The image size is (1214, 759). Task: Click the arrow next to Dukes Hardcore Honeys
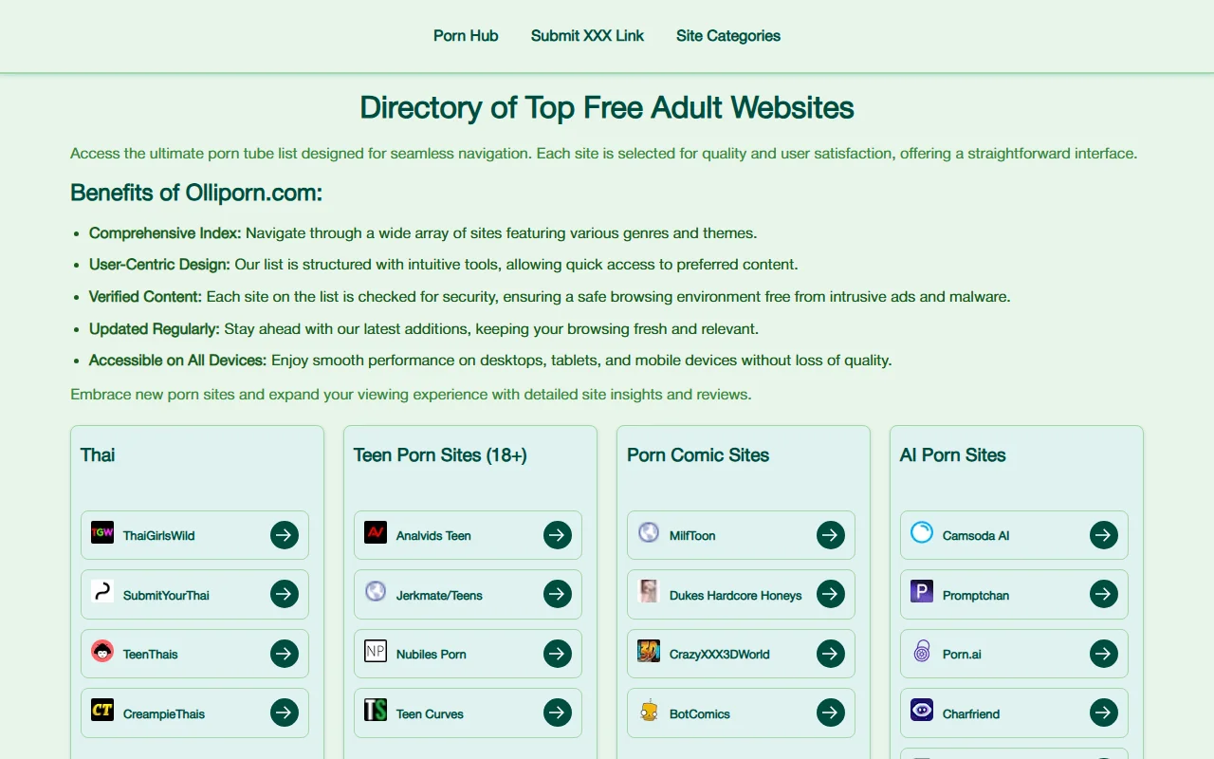pos(830,594)
